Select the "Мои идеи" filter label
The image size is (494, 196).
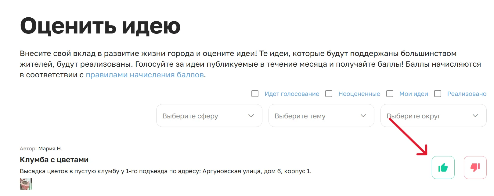[x=414, y=94]
